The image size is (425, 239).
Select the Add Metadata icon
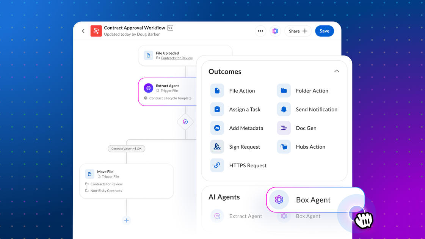pyautogui.click(x=217, y=128)
